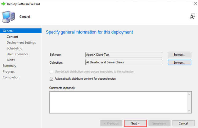Open the User Experience step

click(17, 54)
